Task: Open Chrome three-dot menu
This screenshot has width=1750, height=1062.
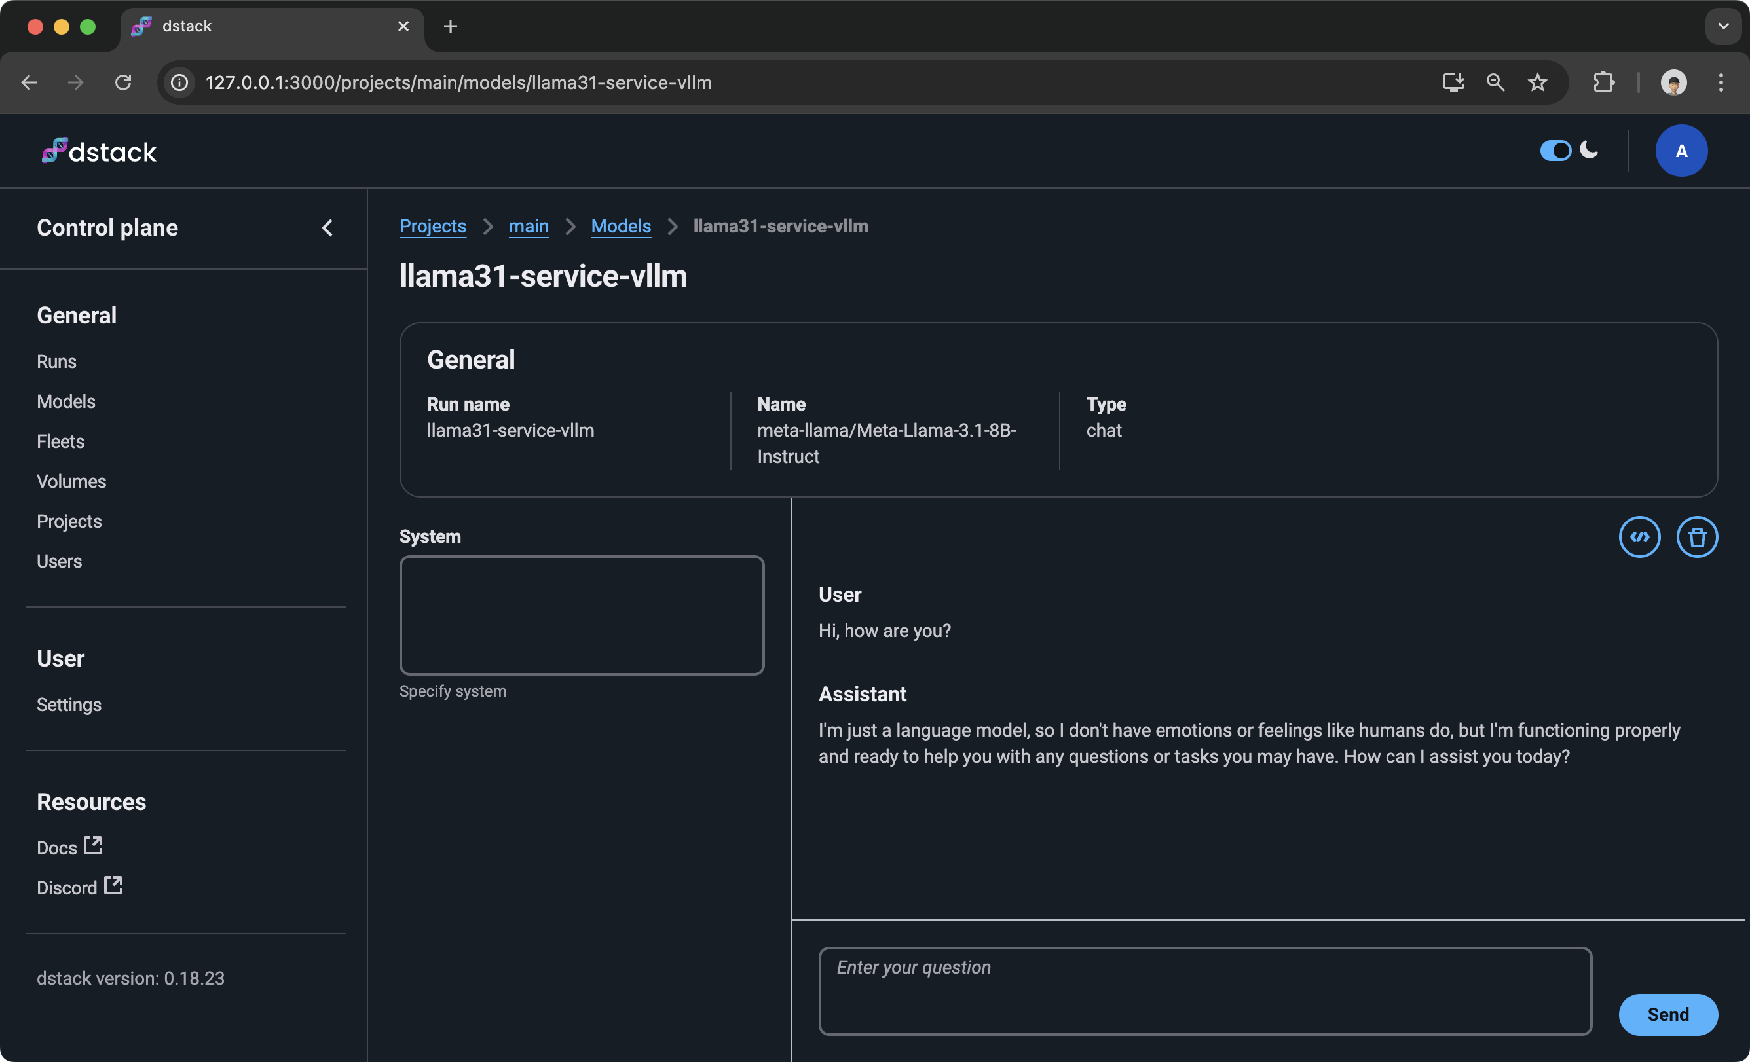Action: [x=1721, y=82]
